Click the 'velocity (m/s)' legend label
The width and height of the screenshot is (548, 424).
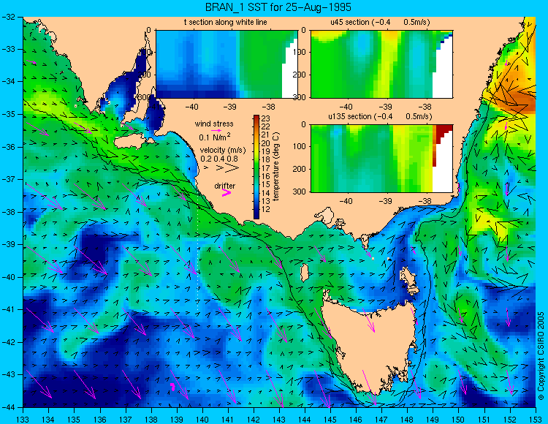click(x=223, y=150)
